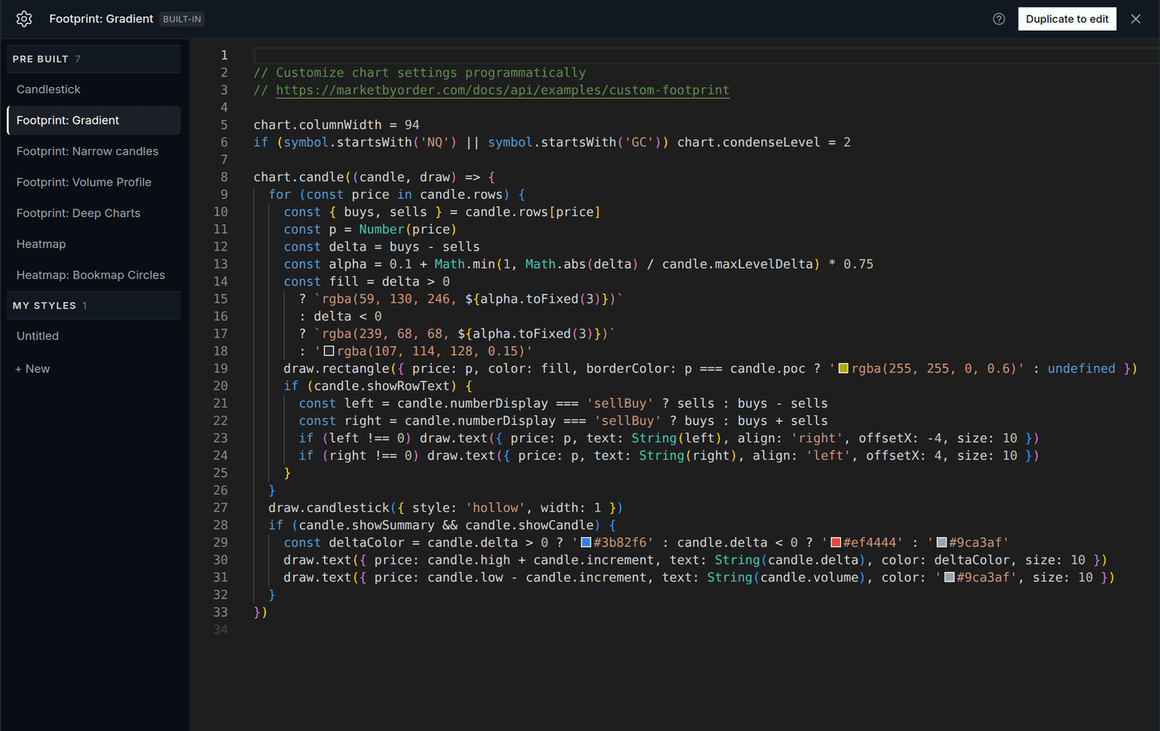Click the Footprint: Gradient title text
1160x731 pixels.
pyautogui.click(x=101, y=19)
